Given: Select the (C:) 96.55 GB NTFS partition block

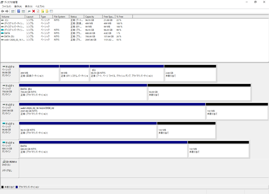Looking at the screenshot, I should tap(127, 74).
